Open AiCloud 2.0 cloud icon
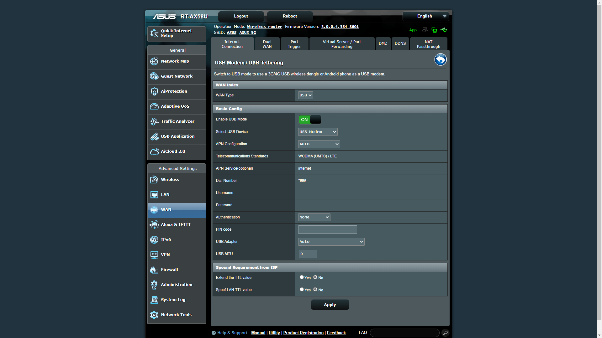The height and width of the screenshot is (338, 602). click(x=154, y=151)
